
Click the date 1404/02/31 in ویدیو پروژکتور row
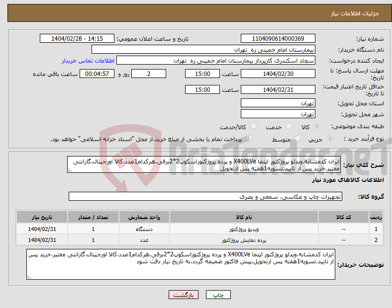(x=42, y=229)
